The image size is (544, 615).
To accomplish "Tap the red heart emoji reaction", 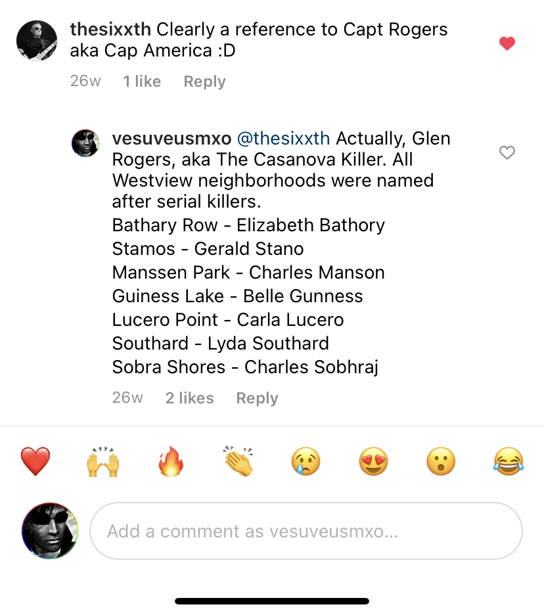I will coord(35,461).
